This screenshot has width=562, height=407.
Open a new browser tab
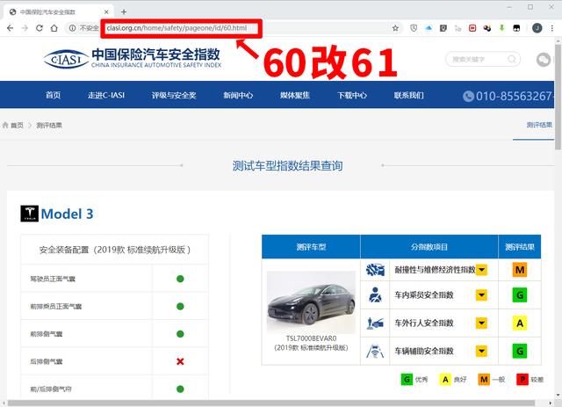tap(124, 11)
